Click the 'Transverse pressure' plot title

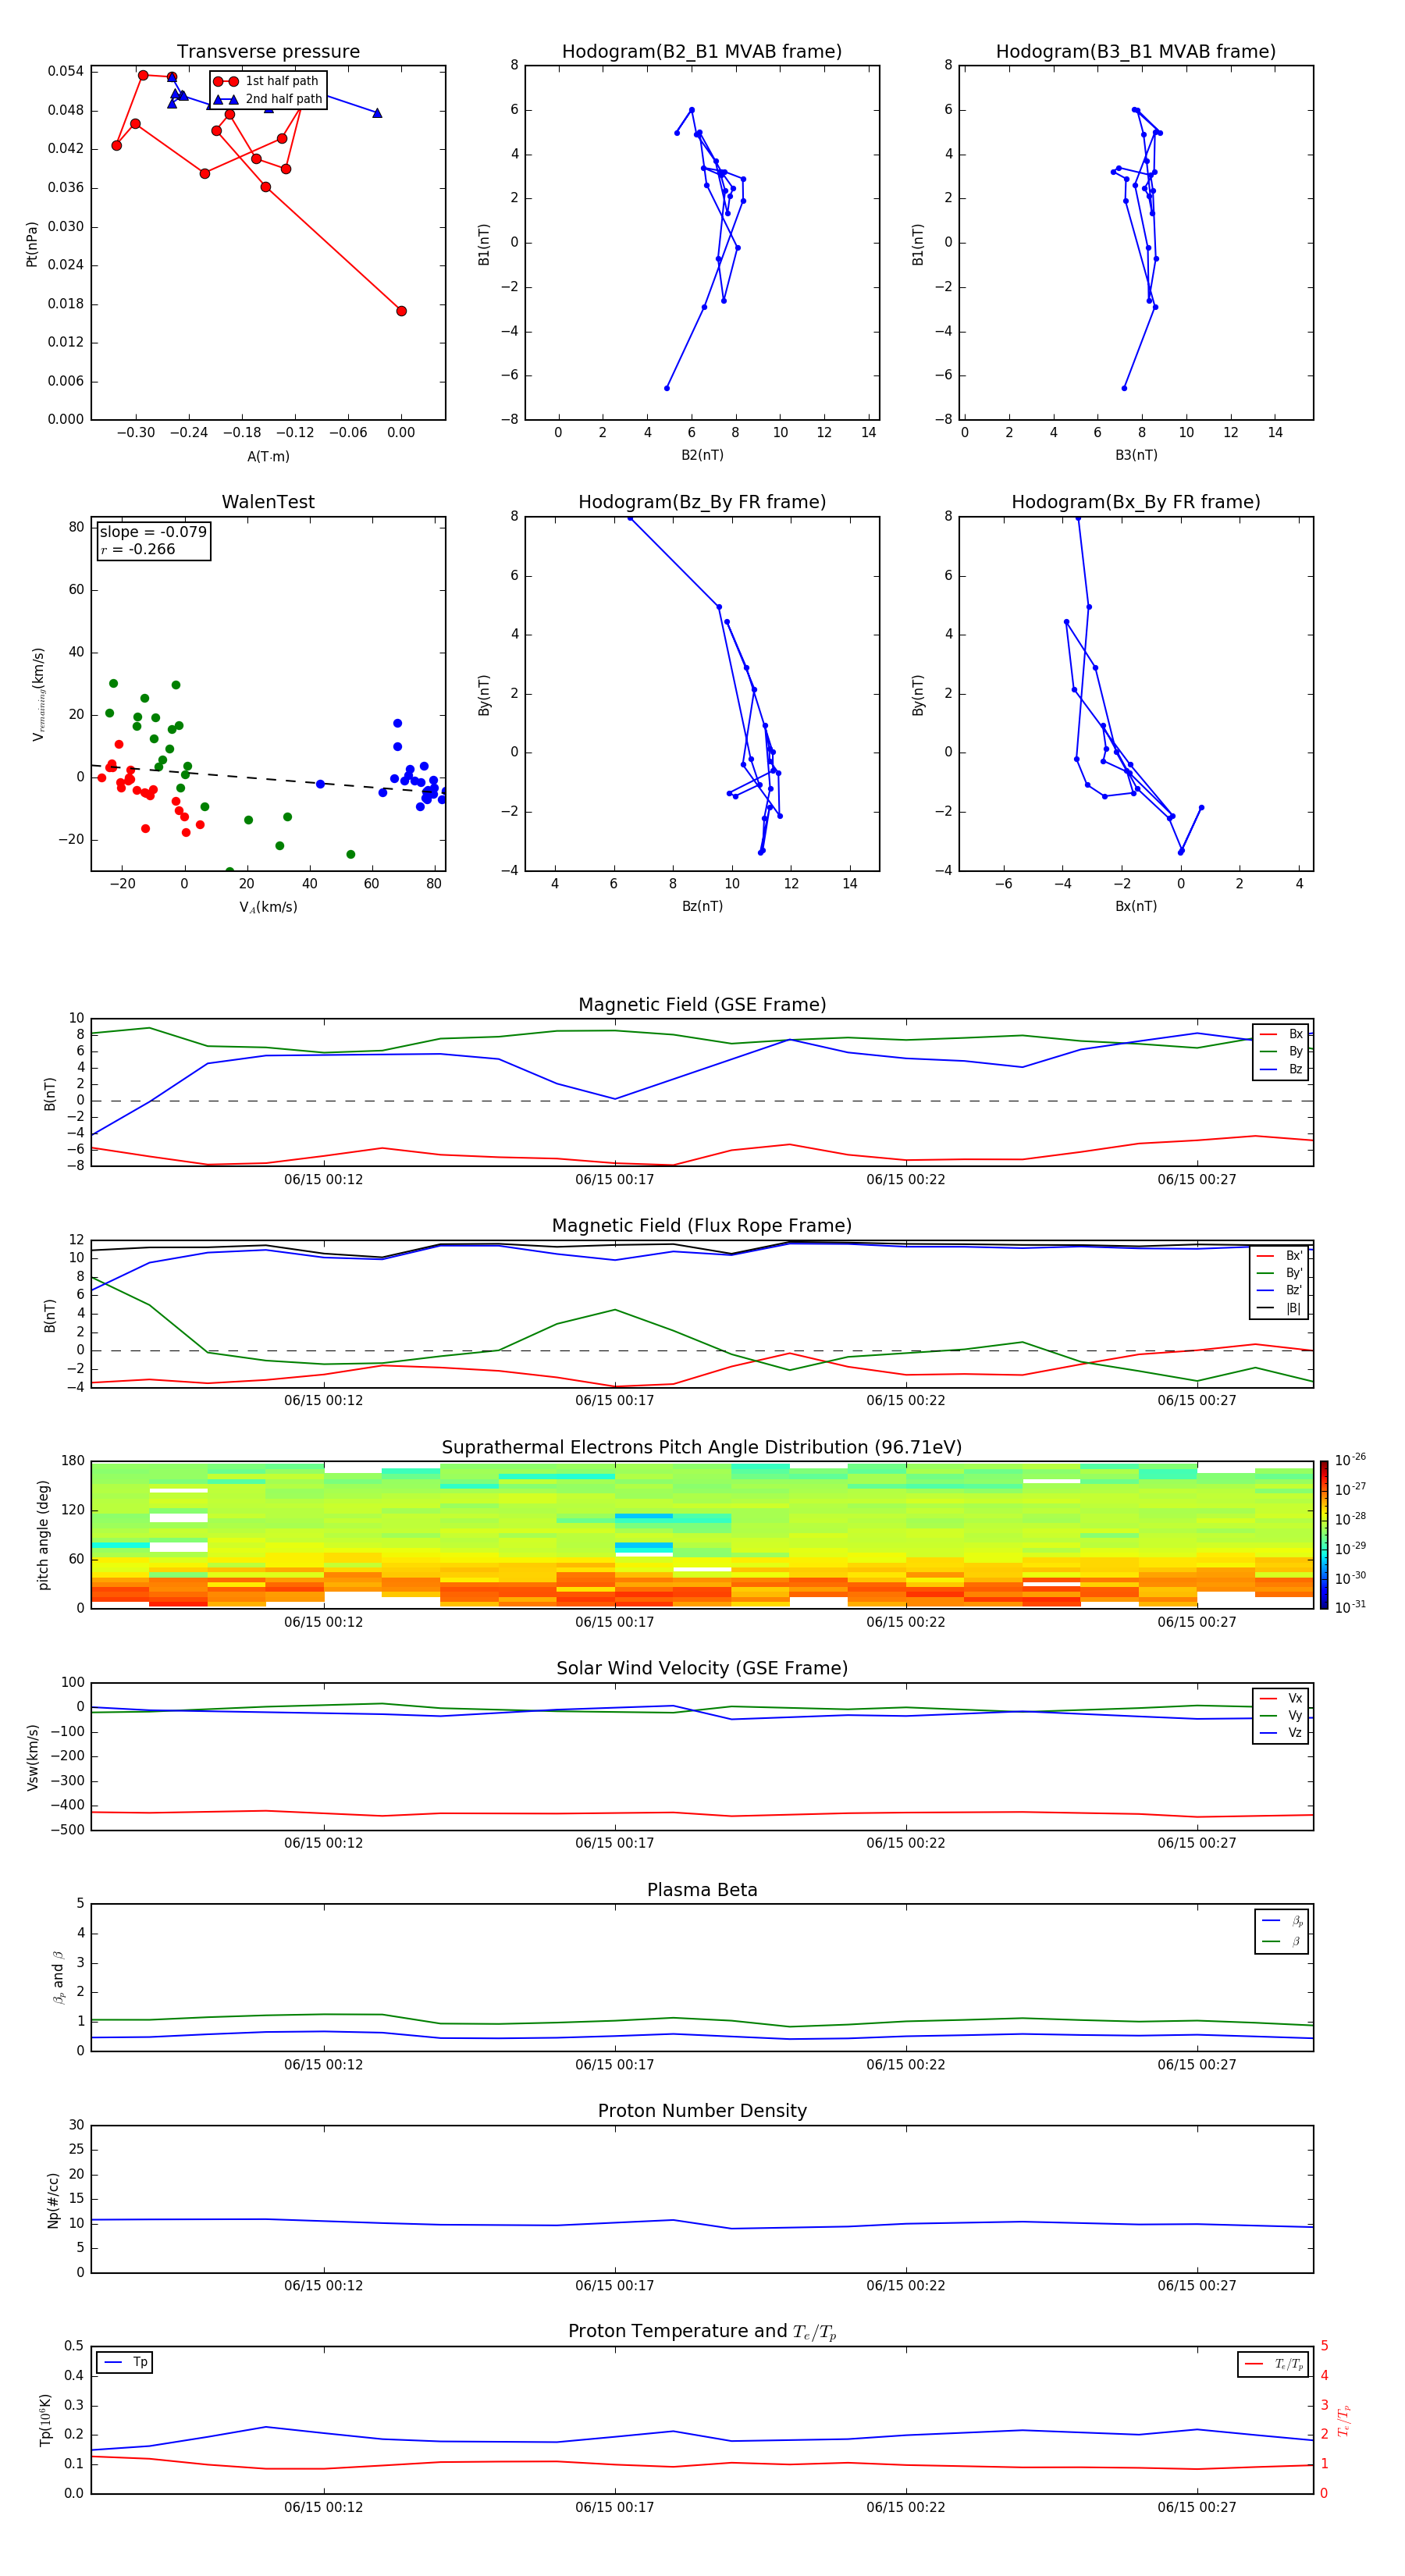click(268, 52)
